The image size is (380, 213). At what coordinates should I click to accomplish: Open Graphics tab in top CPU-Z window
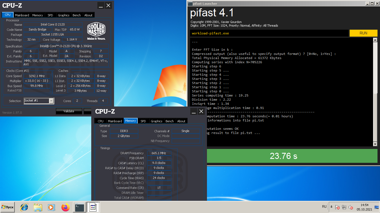coord(64,15)
